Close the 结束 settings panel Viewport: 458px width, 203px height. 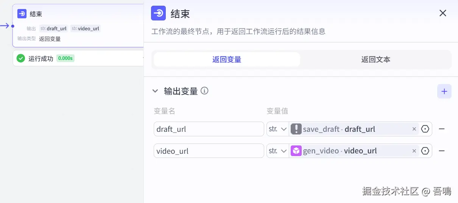pos(443,13)
